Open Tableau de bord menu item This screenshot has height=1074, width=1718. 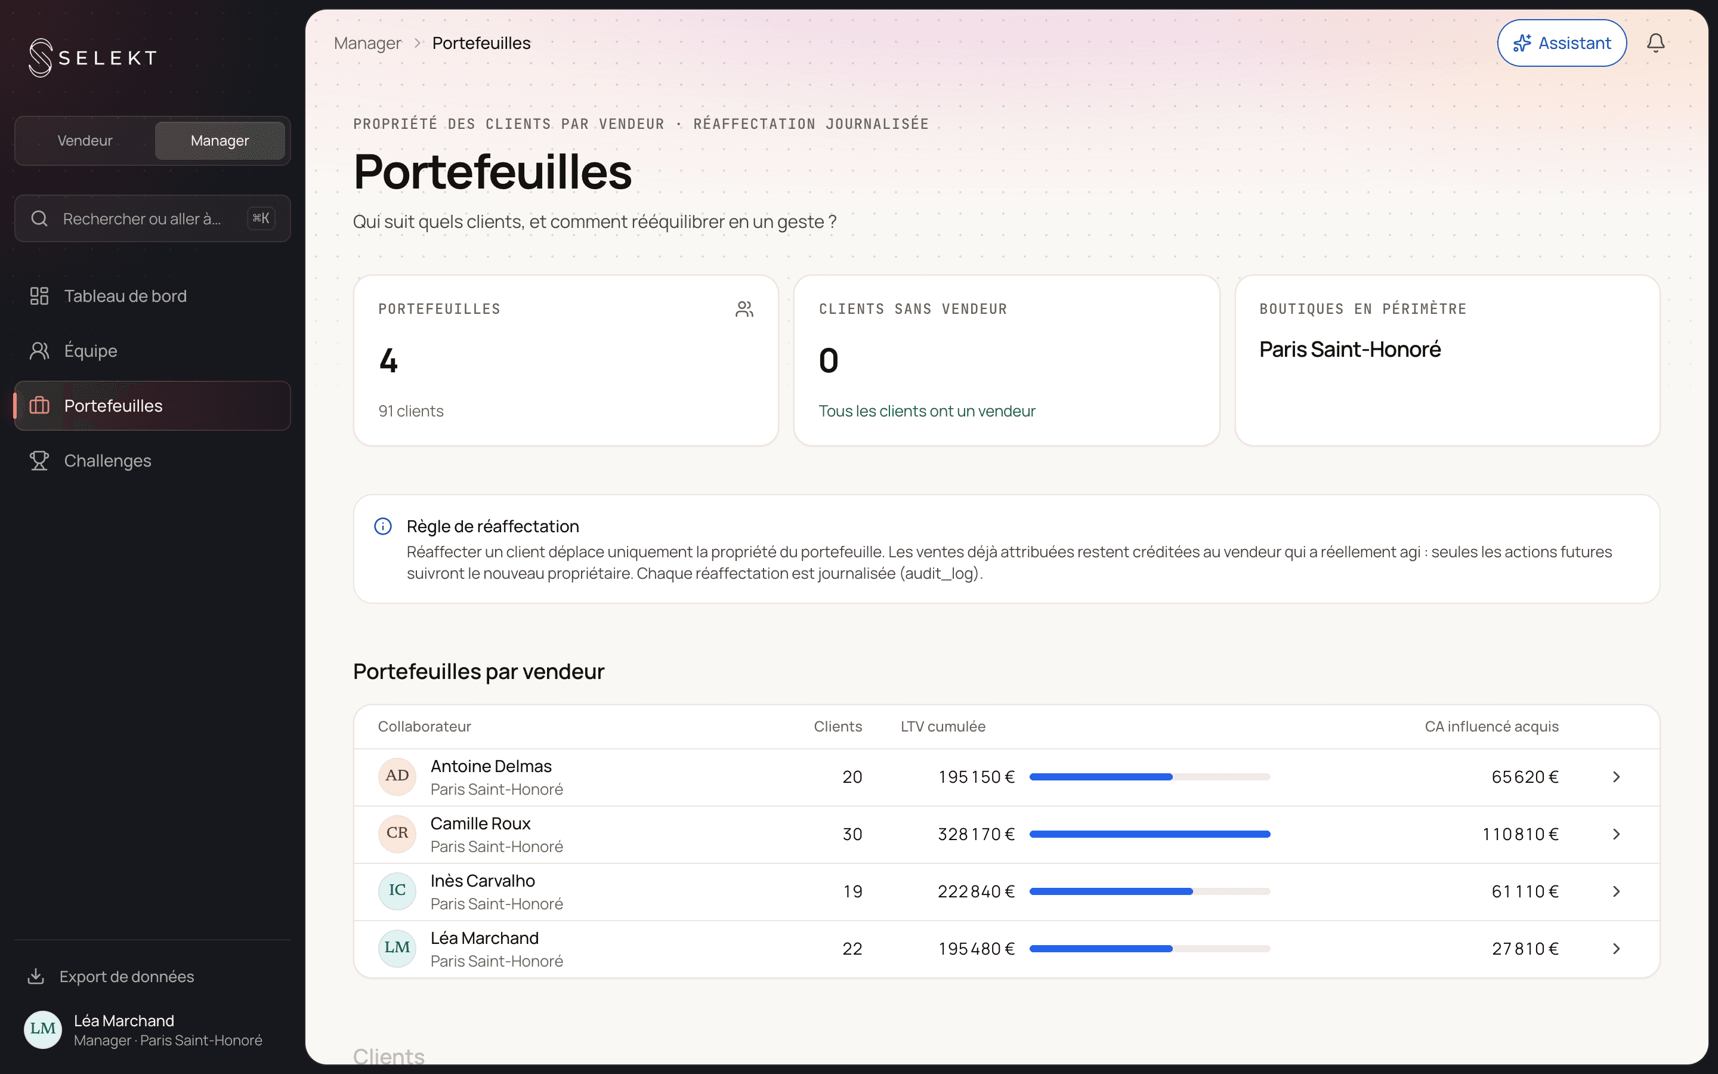click(x=152, y=296)
